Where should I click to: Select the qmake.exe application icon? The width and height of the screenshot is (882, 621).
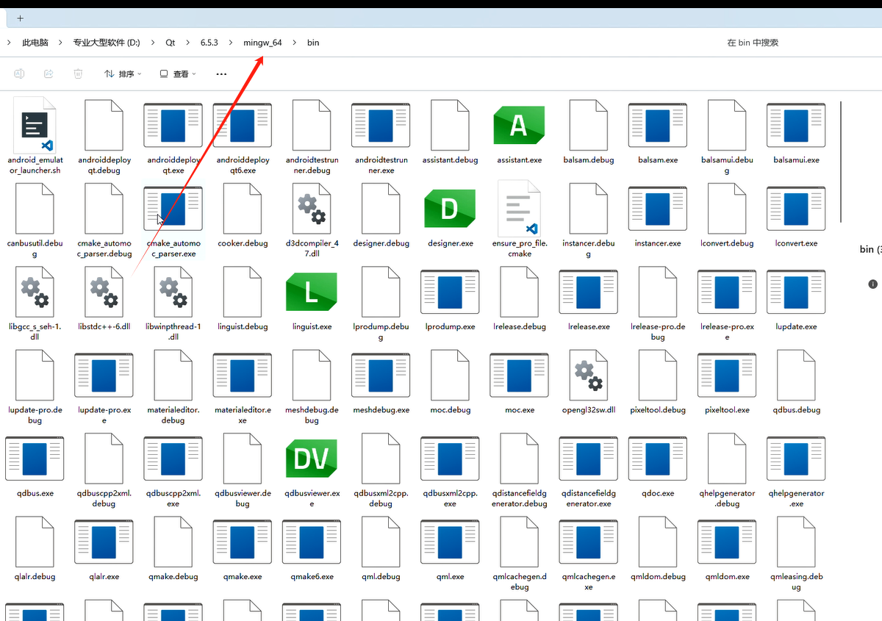tap(242, 542)
